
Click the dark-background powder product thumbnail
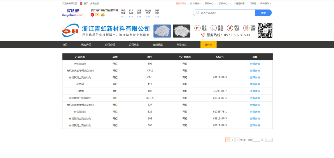pyautogui.click(x=181, y=31)
